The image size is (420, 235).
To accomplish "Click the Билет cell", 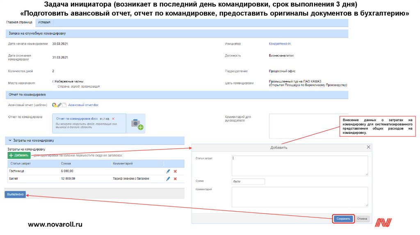I will 14,179.
